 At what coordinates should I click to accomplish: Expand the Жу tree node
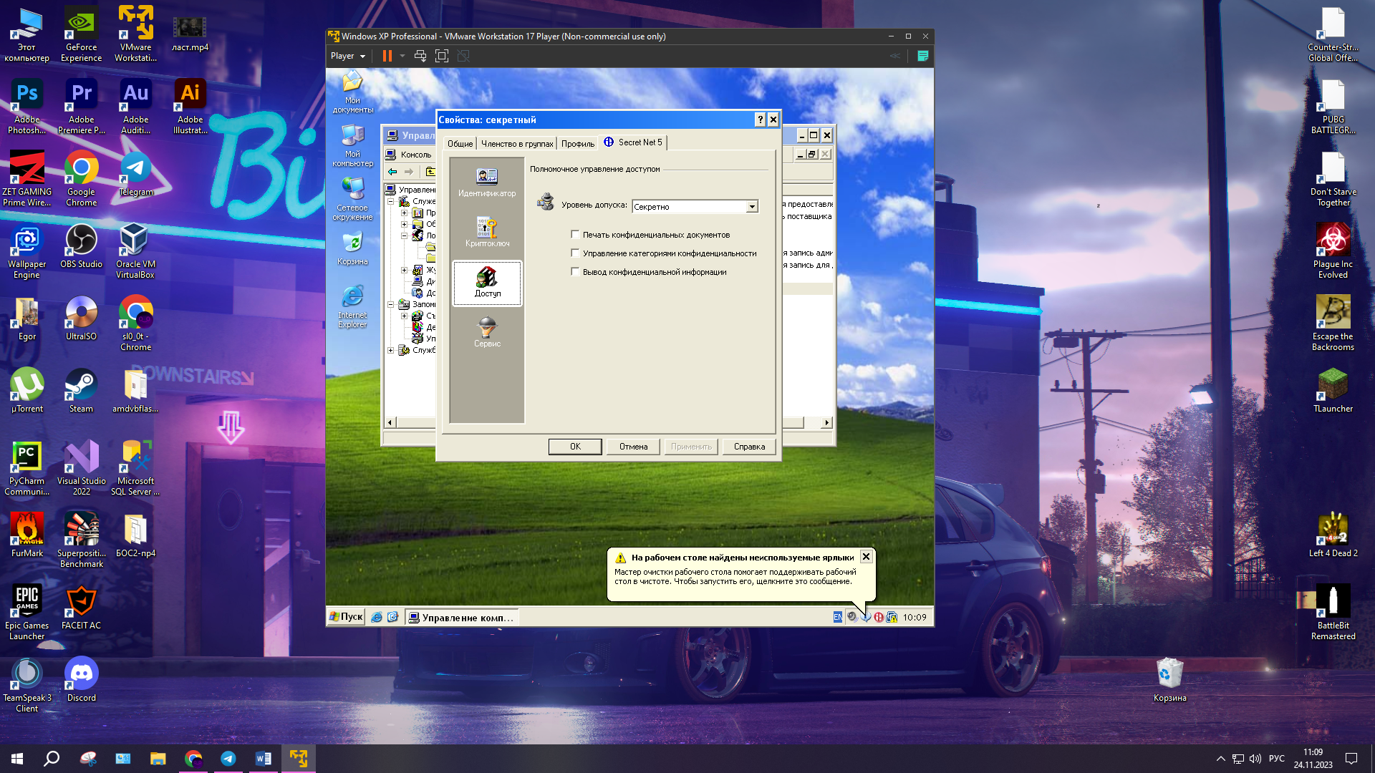click(x=404, y=271)
